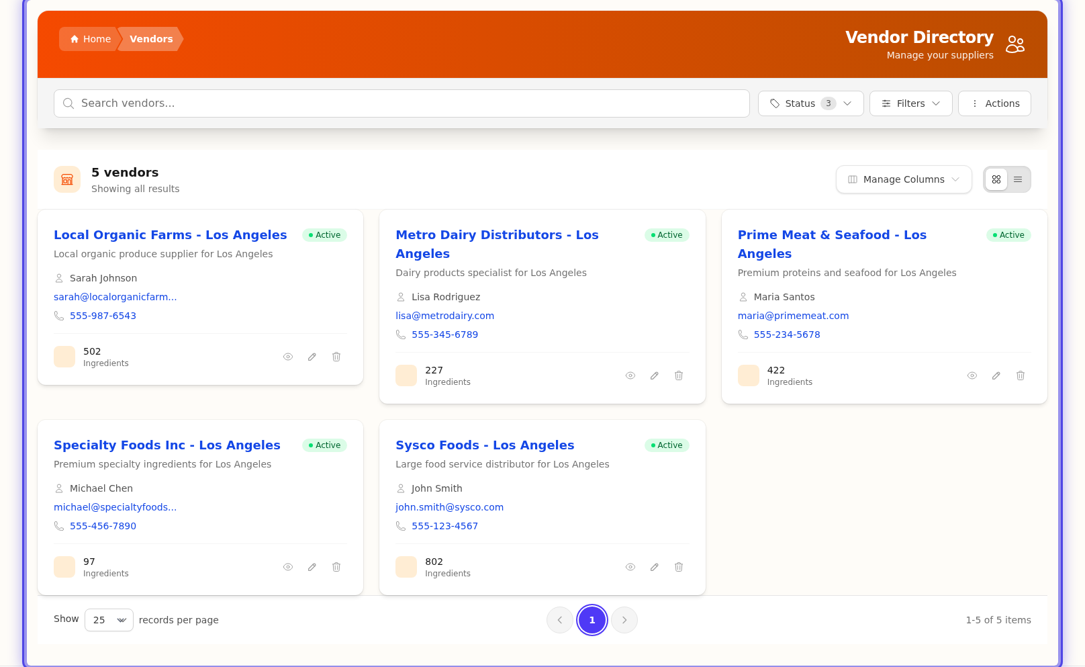Click the suppliers people icon in the header

1015,44
